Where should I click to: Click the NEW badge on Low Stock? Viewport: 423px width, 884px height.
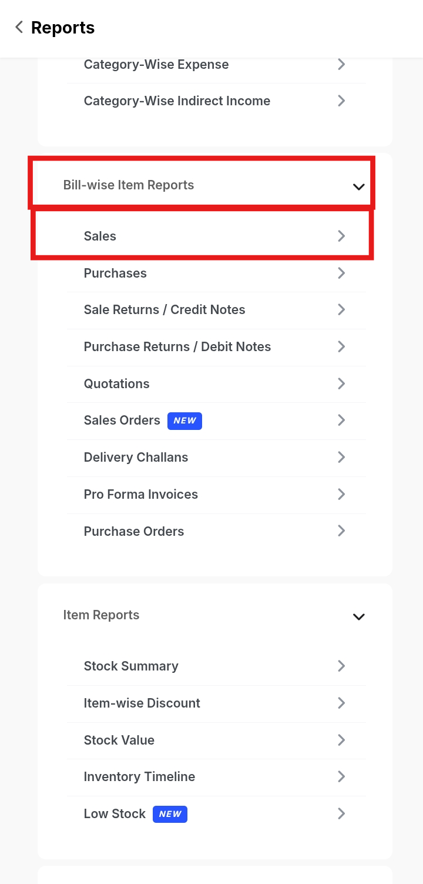pyautogui.click(x=170, y=814)
